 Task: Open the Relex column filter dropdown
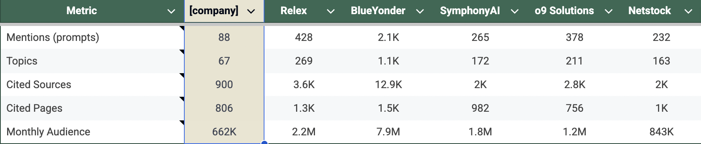(x=331, y=11)
